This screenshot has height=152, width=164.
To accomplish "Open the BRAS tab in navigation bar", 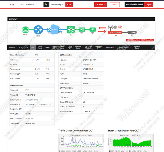I will (x=47, y=47).
